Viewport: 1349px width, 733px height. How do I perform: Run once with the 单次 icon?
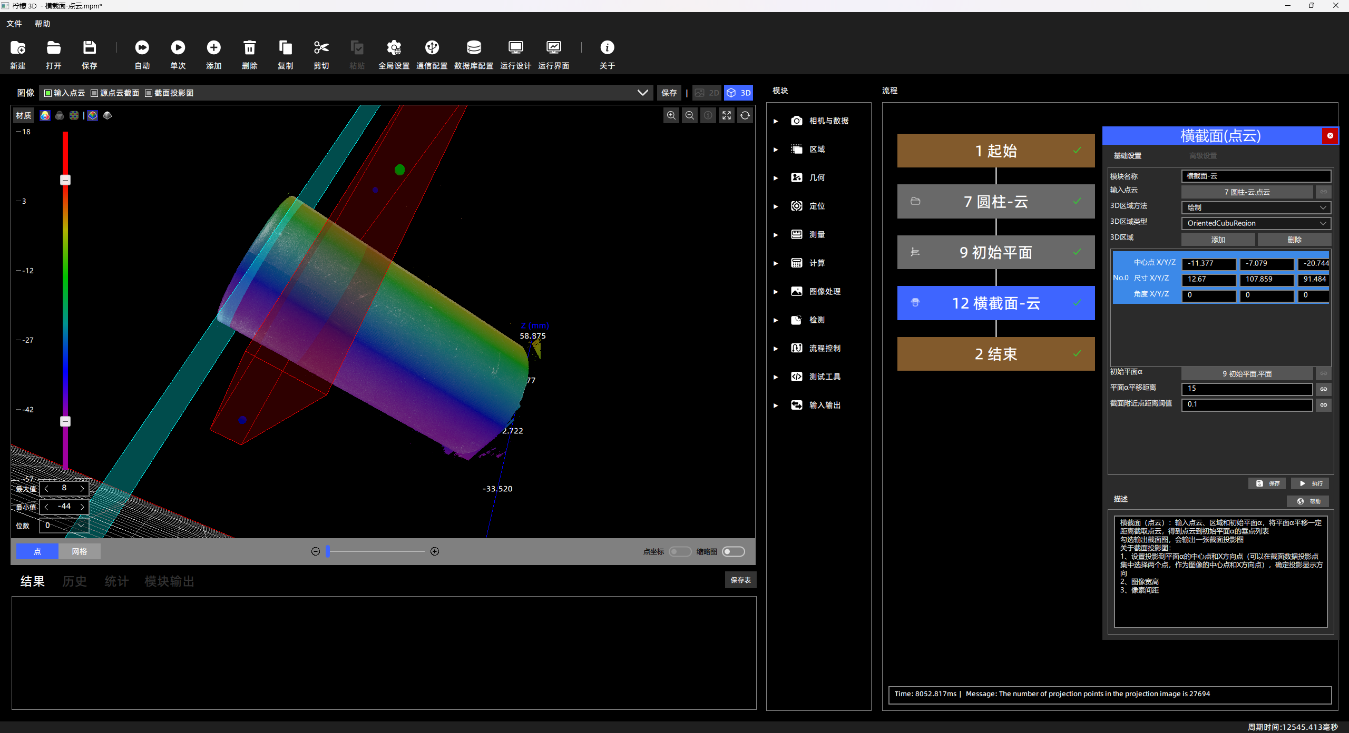178,48
